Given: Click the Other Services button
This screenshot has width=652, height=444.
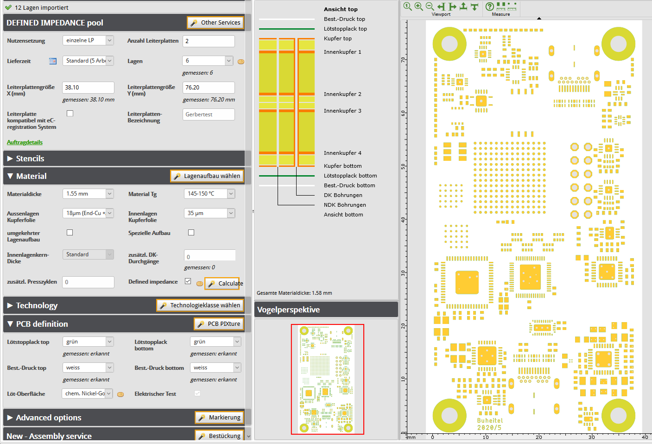Looking at the screenshot, I should pyautogui.click(x=215, y=23).
